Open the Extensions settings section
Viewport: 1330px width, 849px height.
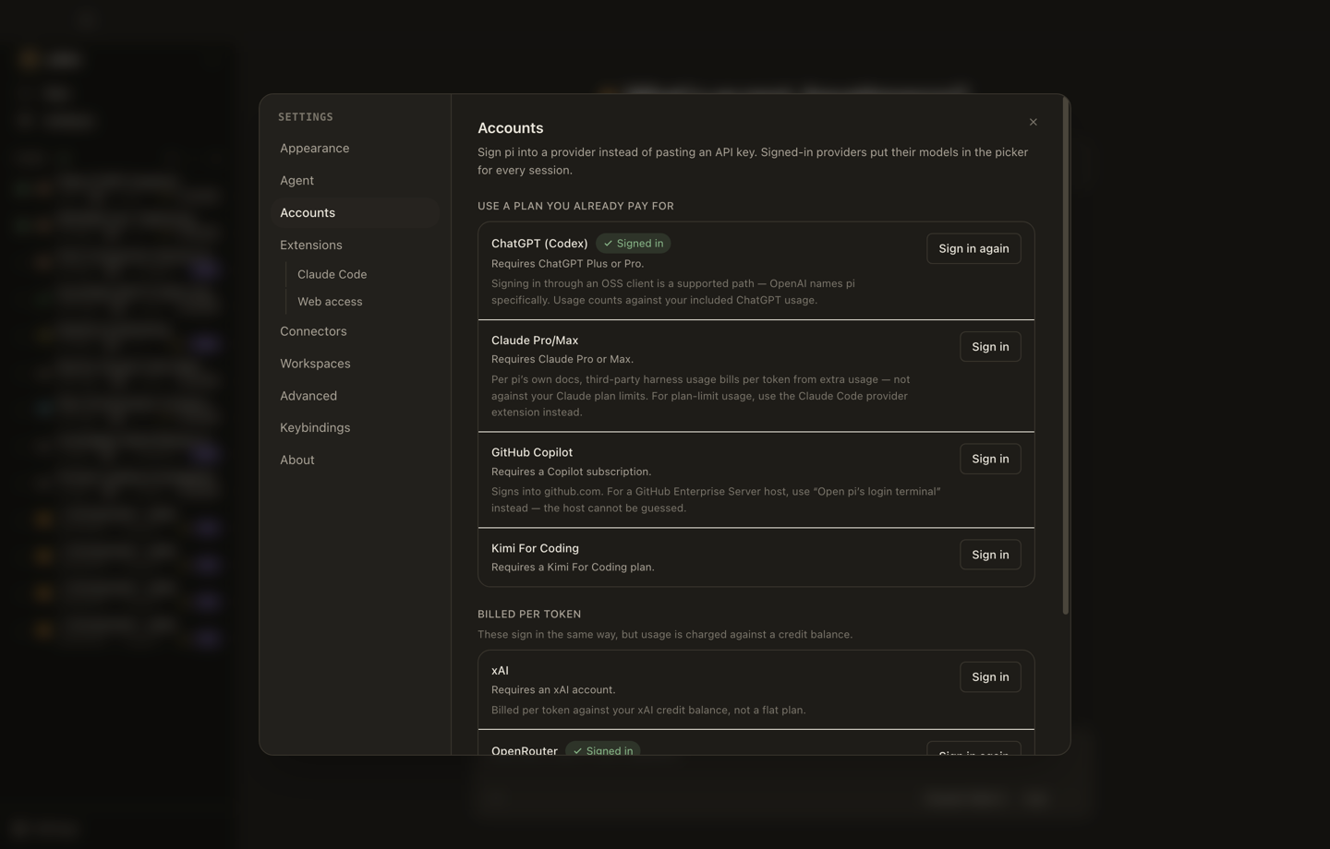(x=356, y=245)
